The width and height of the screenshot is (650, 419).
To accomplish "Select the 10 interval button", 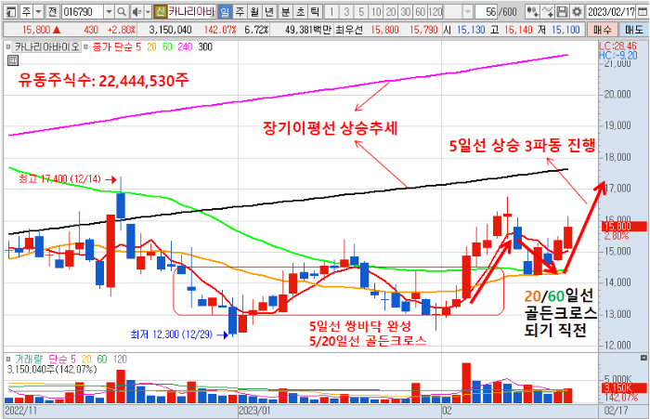I will pyautogui.click(x=376, y=12).
